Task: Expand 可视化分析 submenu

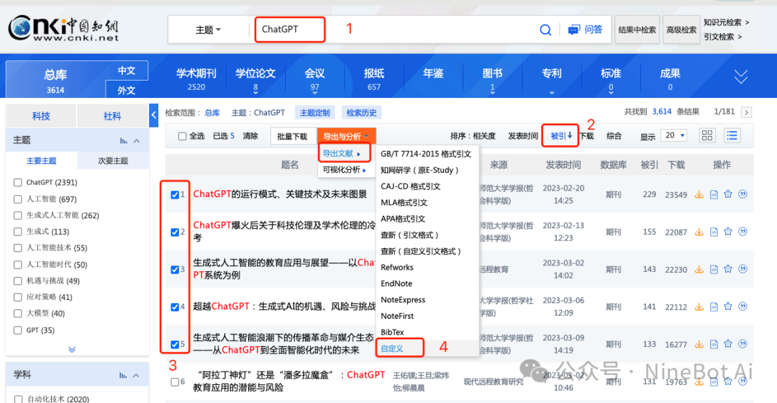Action: (345, 170)
